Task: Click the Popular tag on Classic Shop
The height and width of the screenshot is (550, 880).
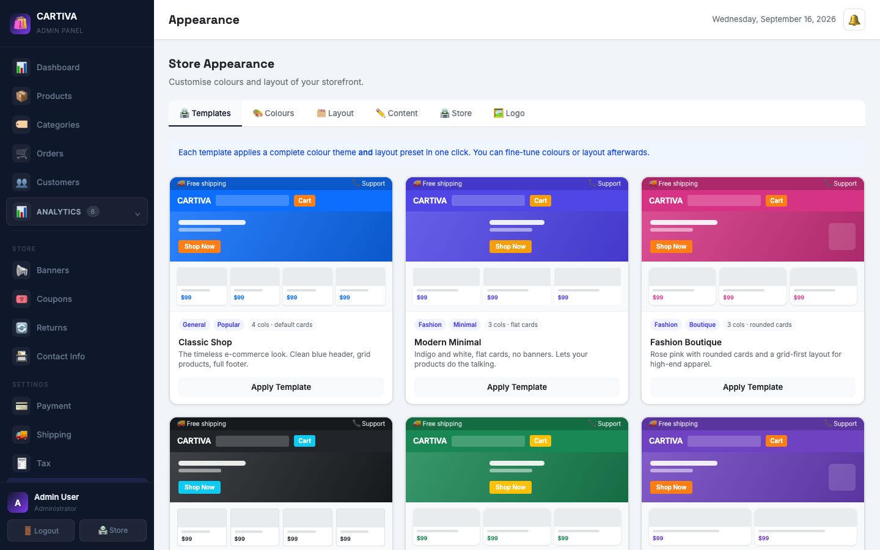Action: [229, 325]
